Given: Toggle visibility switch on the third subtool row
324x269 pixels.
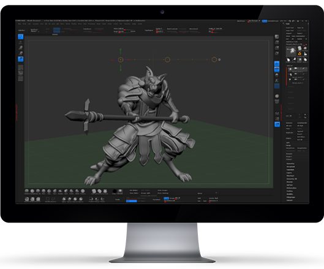Looking at the screenshot, I should [296, 79].
